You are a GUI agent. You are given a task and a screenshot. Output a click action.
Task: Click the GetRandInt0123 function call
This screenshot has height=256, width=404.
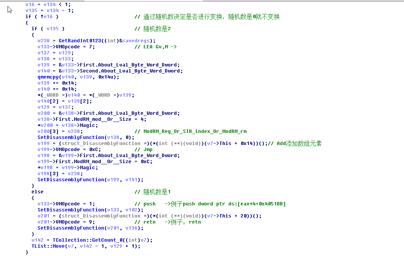click(x=107, y=41)
